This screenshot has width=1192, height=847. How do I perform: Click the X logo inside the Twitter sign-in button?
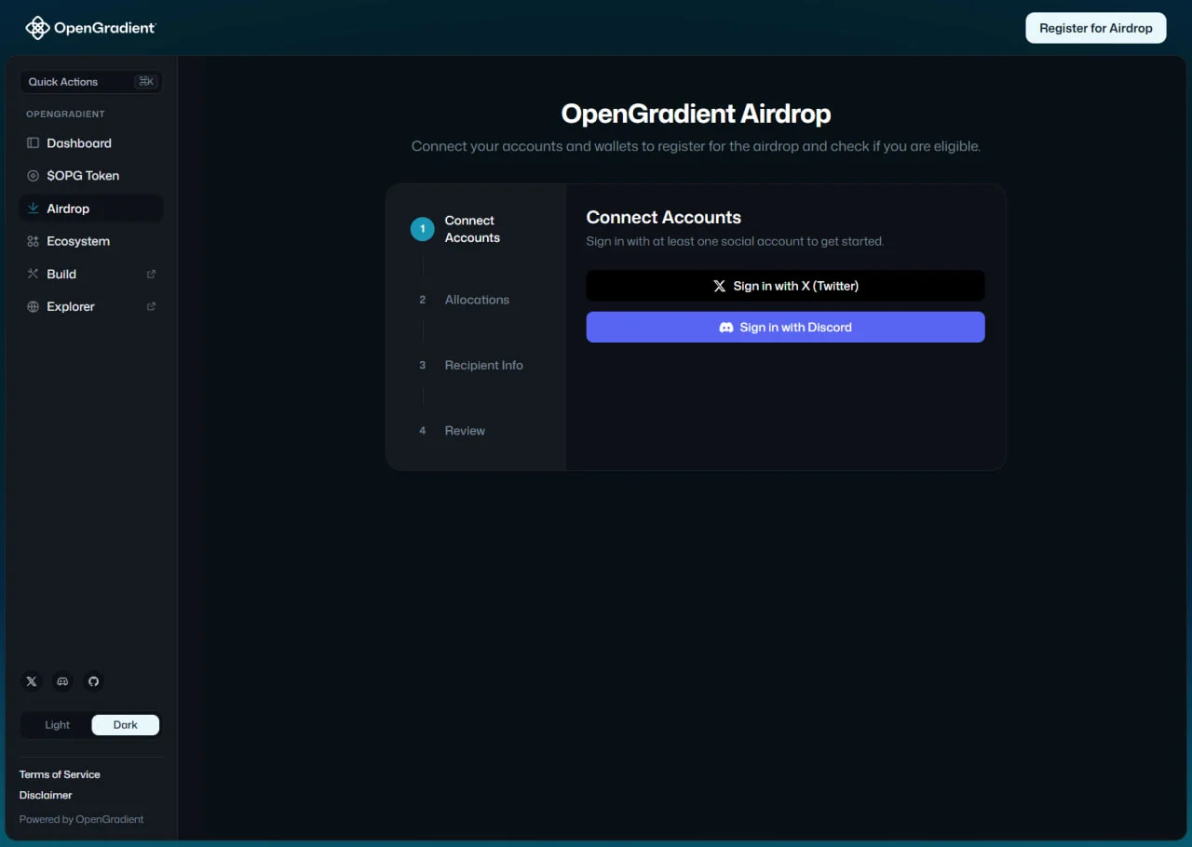point(719,286)
